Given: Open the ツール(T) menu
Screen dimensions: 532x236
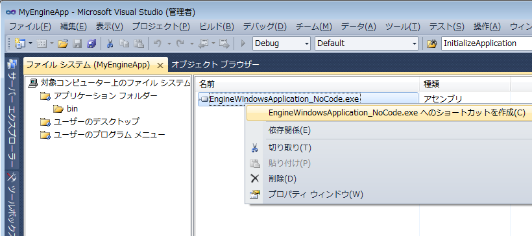Looking at the screenshot, I should (x=403, y=27).
